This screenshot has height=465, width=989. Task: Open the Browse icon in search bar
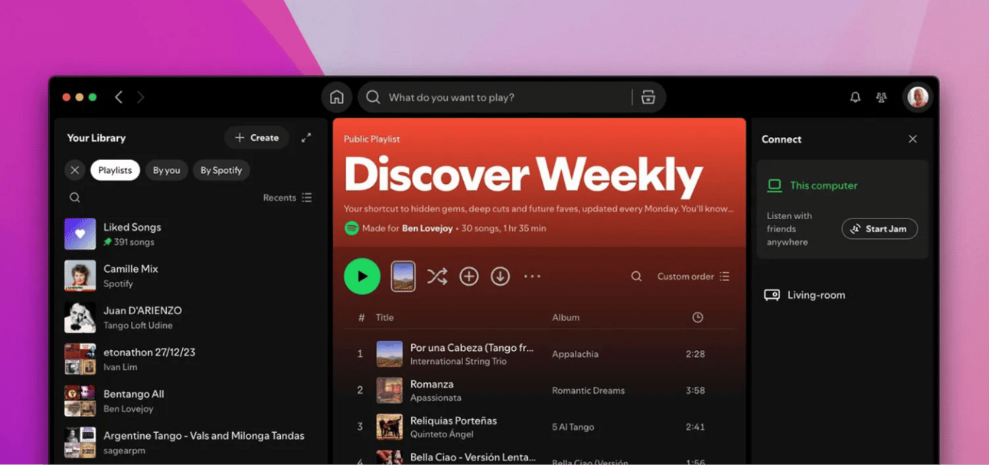click(x=648, y=97)
